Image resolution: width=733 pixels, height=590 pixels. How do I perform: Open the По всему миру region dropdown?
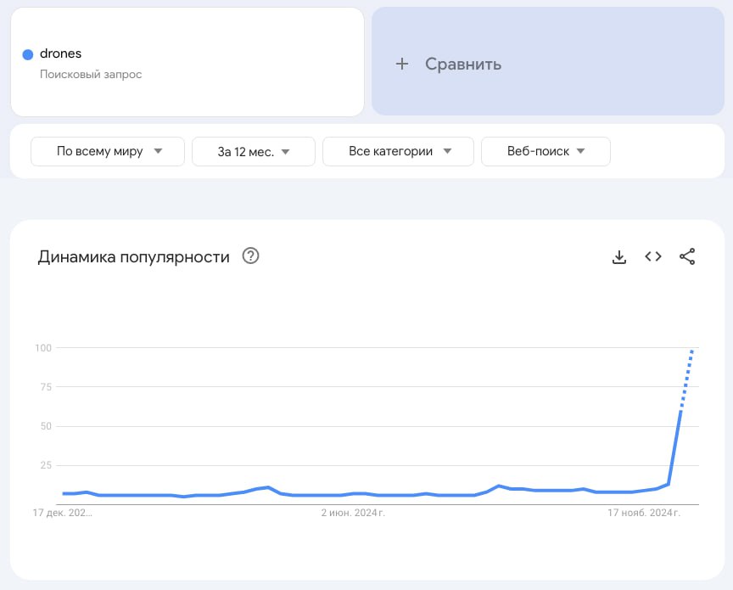coord(108,152)
